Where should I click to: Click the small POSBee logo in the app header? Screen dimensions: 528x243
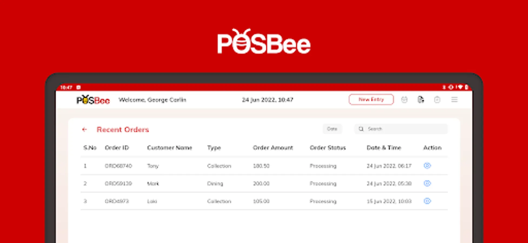click(x=93, y=100)
